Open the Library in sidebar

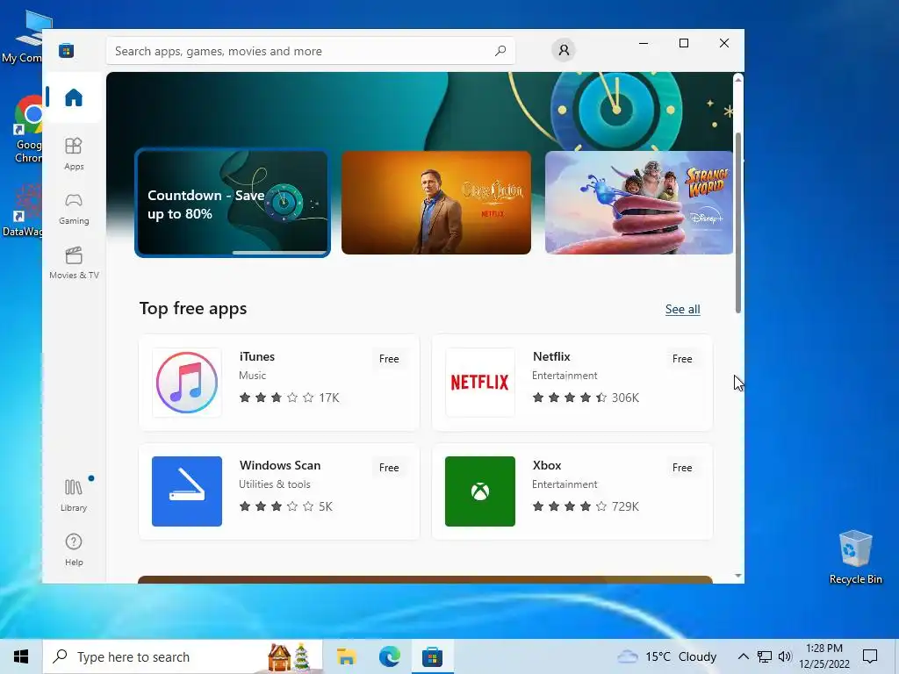click(x=74, y=495)
